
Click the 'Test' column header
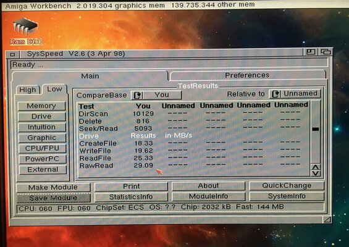(x=86, y=106)
